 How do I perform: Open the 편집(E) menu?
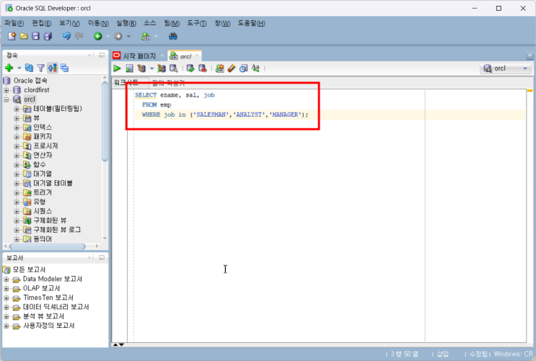click(42, 23)
